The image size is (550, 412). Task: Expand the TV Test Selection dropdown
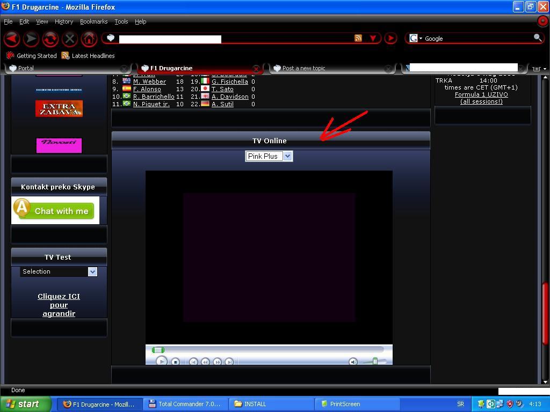tap(59, 271)
